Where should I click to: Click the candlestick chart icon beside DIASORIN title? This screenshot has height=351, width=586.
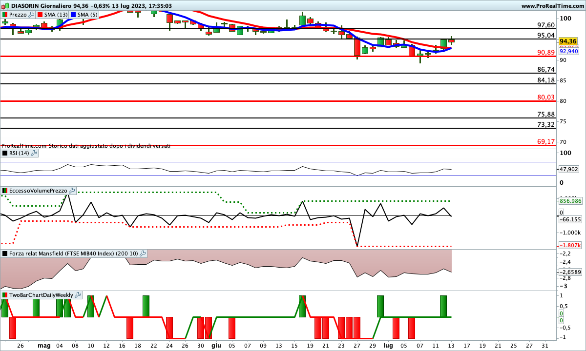click(x=5, y=6)
